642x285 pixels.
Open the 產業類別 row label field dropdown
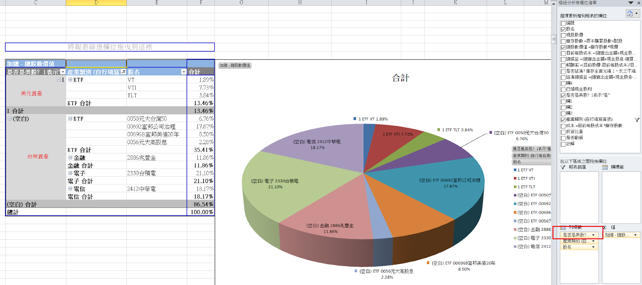(x=593, y=241)
